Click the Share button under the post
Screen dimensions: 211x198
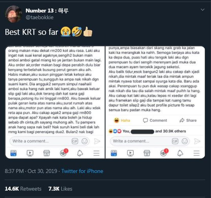coord(188,120)
